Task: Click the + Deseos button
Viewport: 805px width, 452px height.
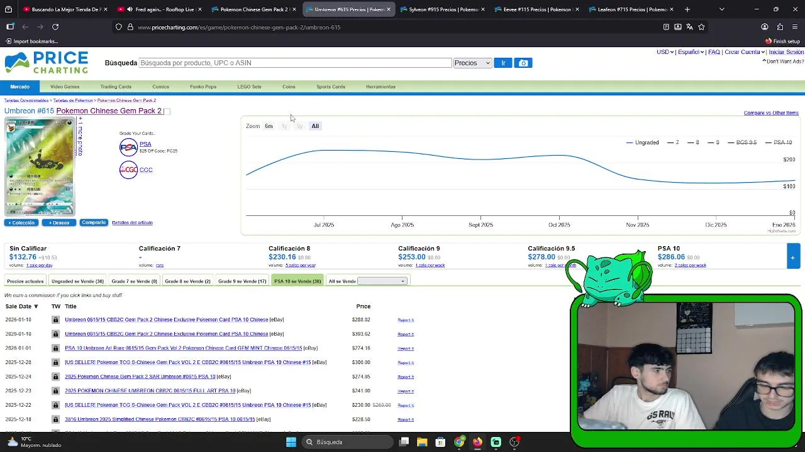Action: [x=59, y=223]
